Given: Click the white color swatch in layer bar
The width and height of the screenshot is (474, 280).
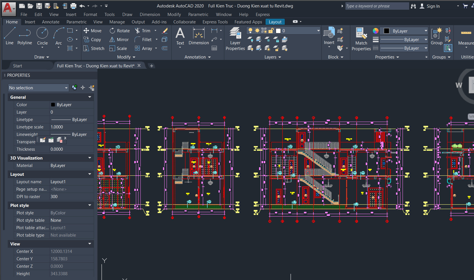Looking at the screenshot, I should [278, 31].
